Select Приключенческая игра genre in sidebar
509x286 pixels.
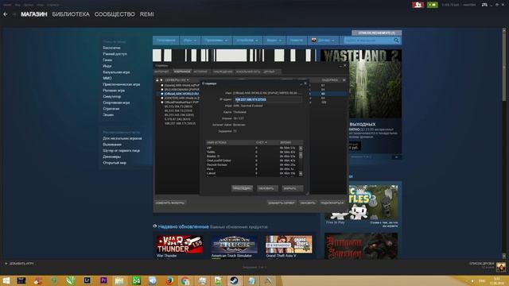pyautogui.click(x=122, y=84)
